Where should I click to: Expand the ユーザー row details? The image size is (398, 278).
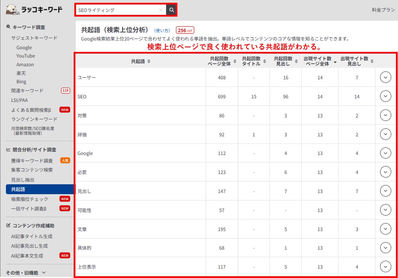(385, 77)
